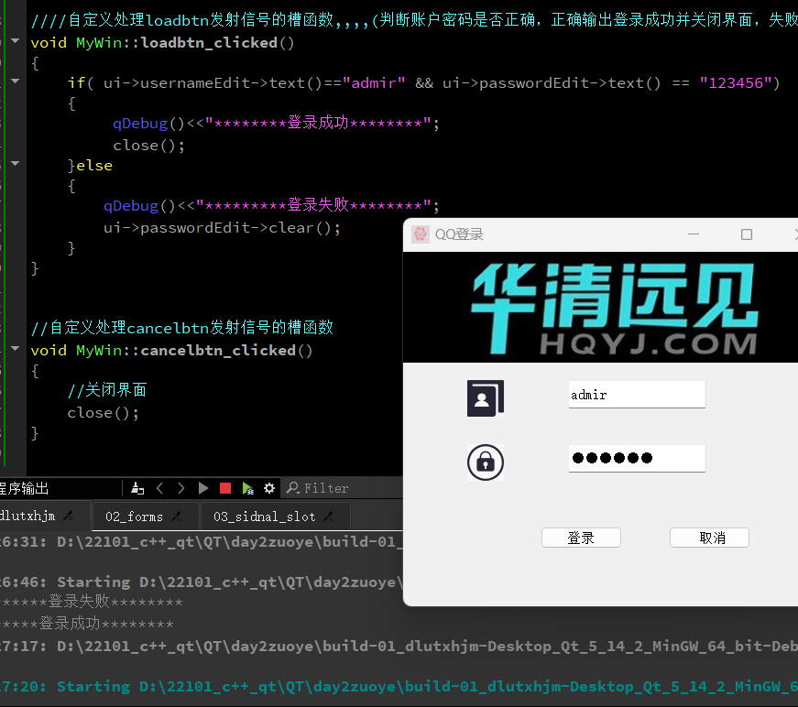The height and width of the screenshot is (707, 798).
Task: Minimize the QQ登录 window
Action: tap(694, 234)
